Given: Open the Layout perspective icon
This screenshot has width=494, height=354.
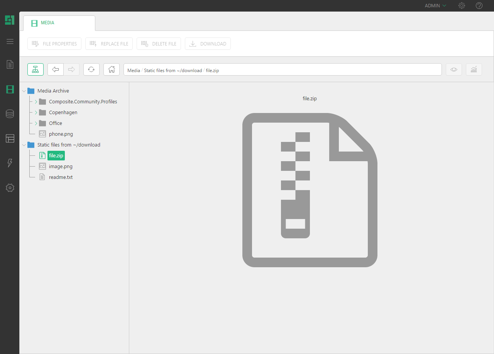Looking at the screenshot, I should (x=10, y=138).
